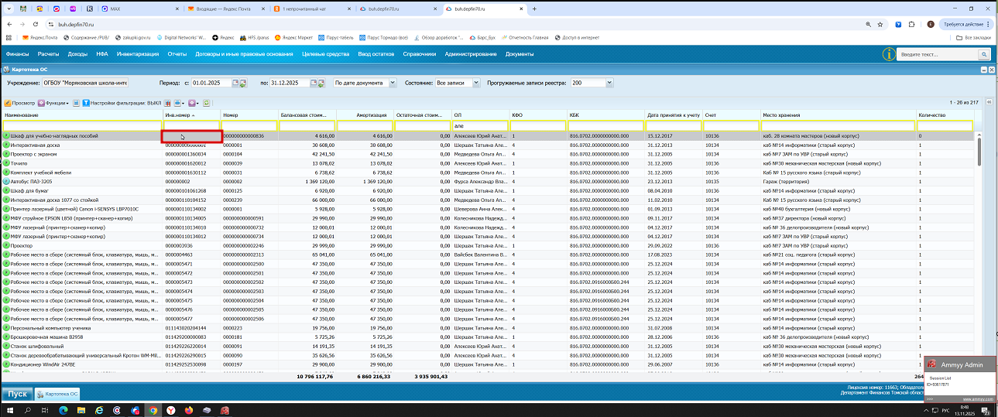The width and height of the screenshot is (998, 417).
Task: Click the green refresh icon after end date
Action: pos(323,83)
